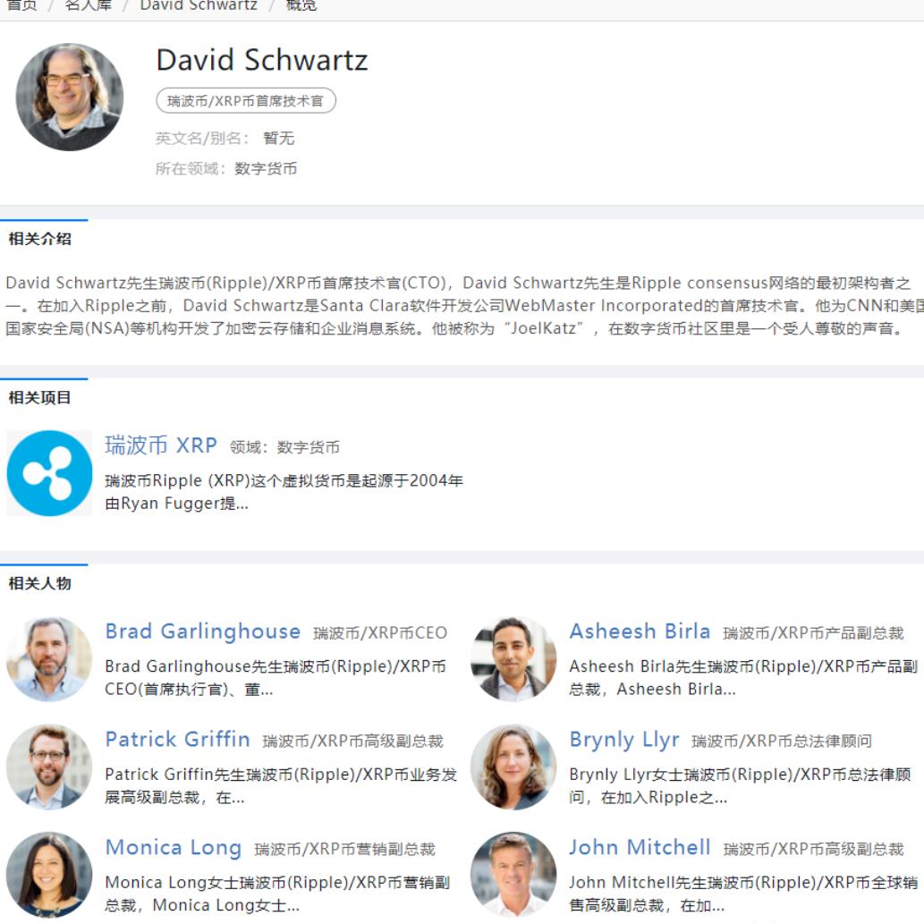The height and width of the screenshot is (924, 924).
Task: Select the 相关人物 section tab
Action: [x=39, y=583]
